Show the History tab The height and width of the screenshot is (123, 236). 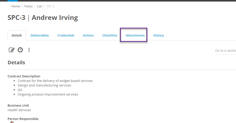tap(159, 36)
